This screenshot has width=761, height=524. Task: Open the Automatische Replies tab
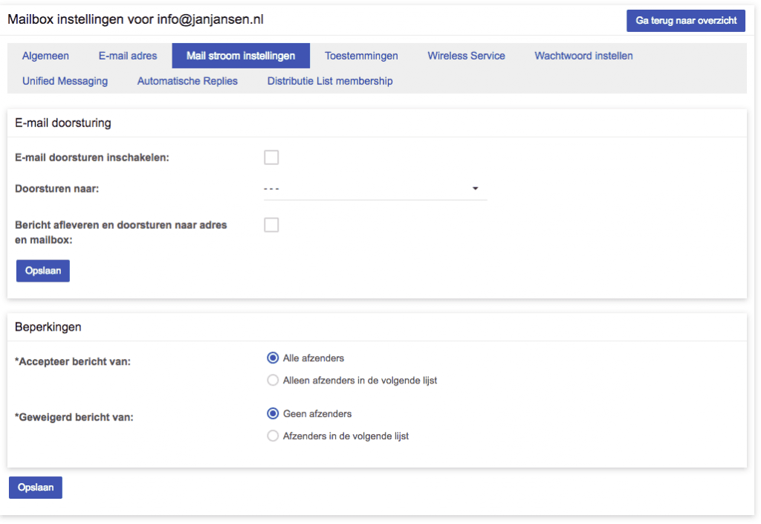pyautogui.click(x=187, y=81)
